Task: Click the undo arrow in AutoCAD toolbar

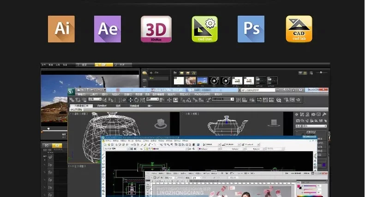Action: pos(150,144)
